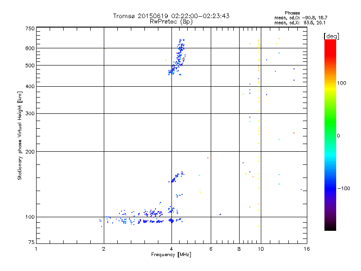The width and height of the screenshot is (361, 271).
Task: Click the plot title 'Tromsø 20150619 02:22:00-02:23:43'
Action: click(171, 16)
